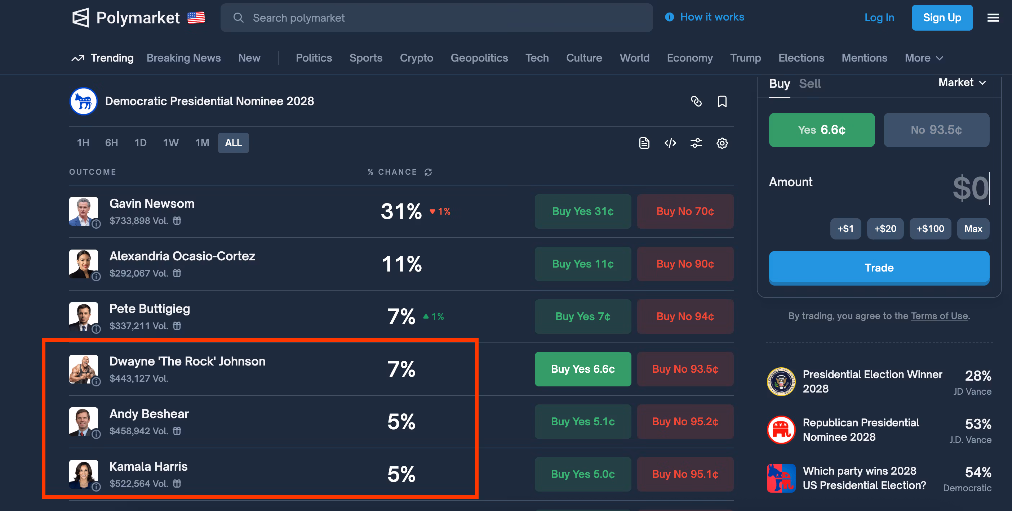The width and height of the screenshot is (1012, 511).
Task: Click the gift icon next to Gavin Newsom volume
Action: pos(177,221)
